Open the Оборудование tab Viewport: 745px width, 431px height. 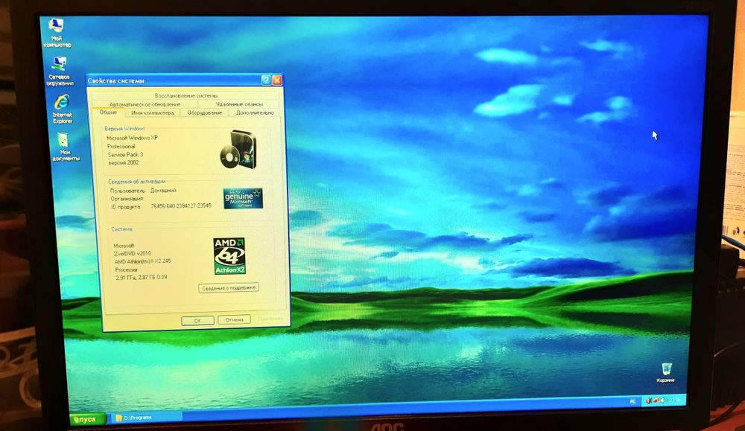[x=204, y=113]
